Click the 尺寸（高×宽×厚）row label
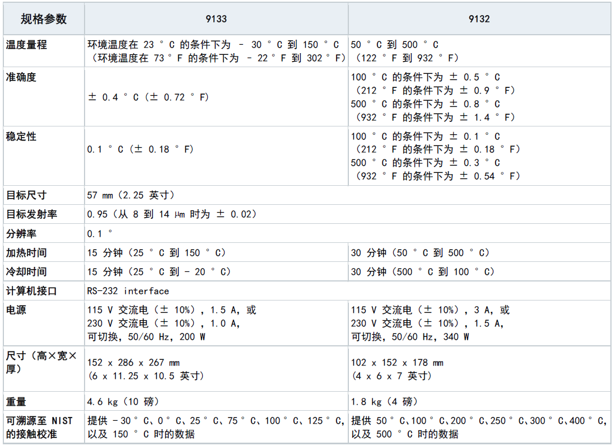Screen dimensions: 616x446 click(x=41, y=363)
